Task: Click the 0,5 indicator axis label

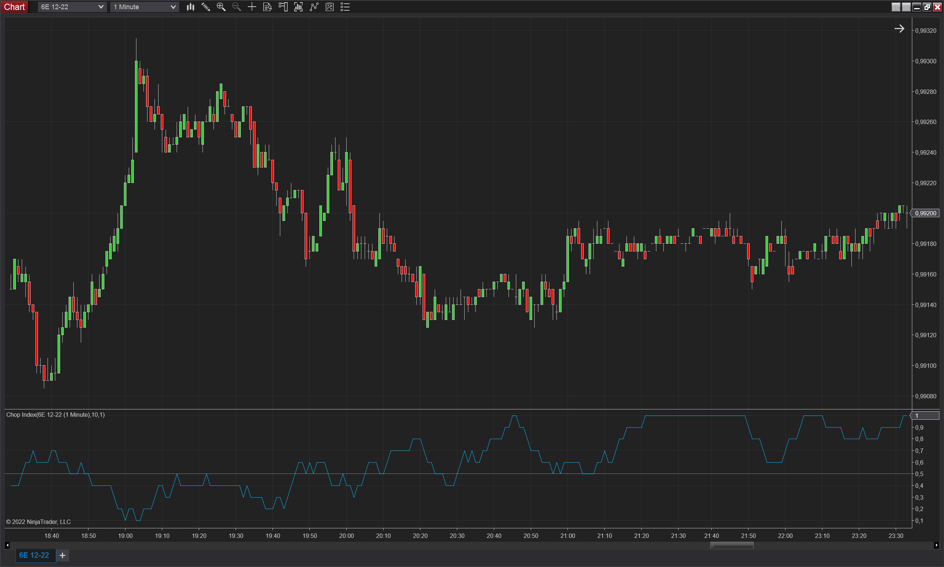Action: pyautogui.click(x=919, y=474)
